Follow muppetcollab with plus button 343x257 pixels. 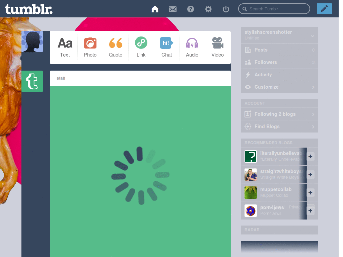click(310, 192)
